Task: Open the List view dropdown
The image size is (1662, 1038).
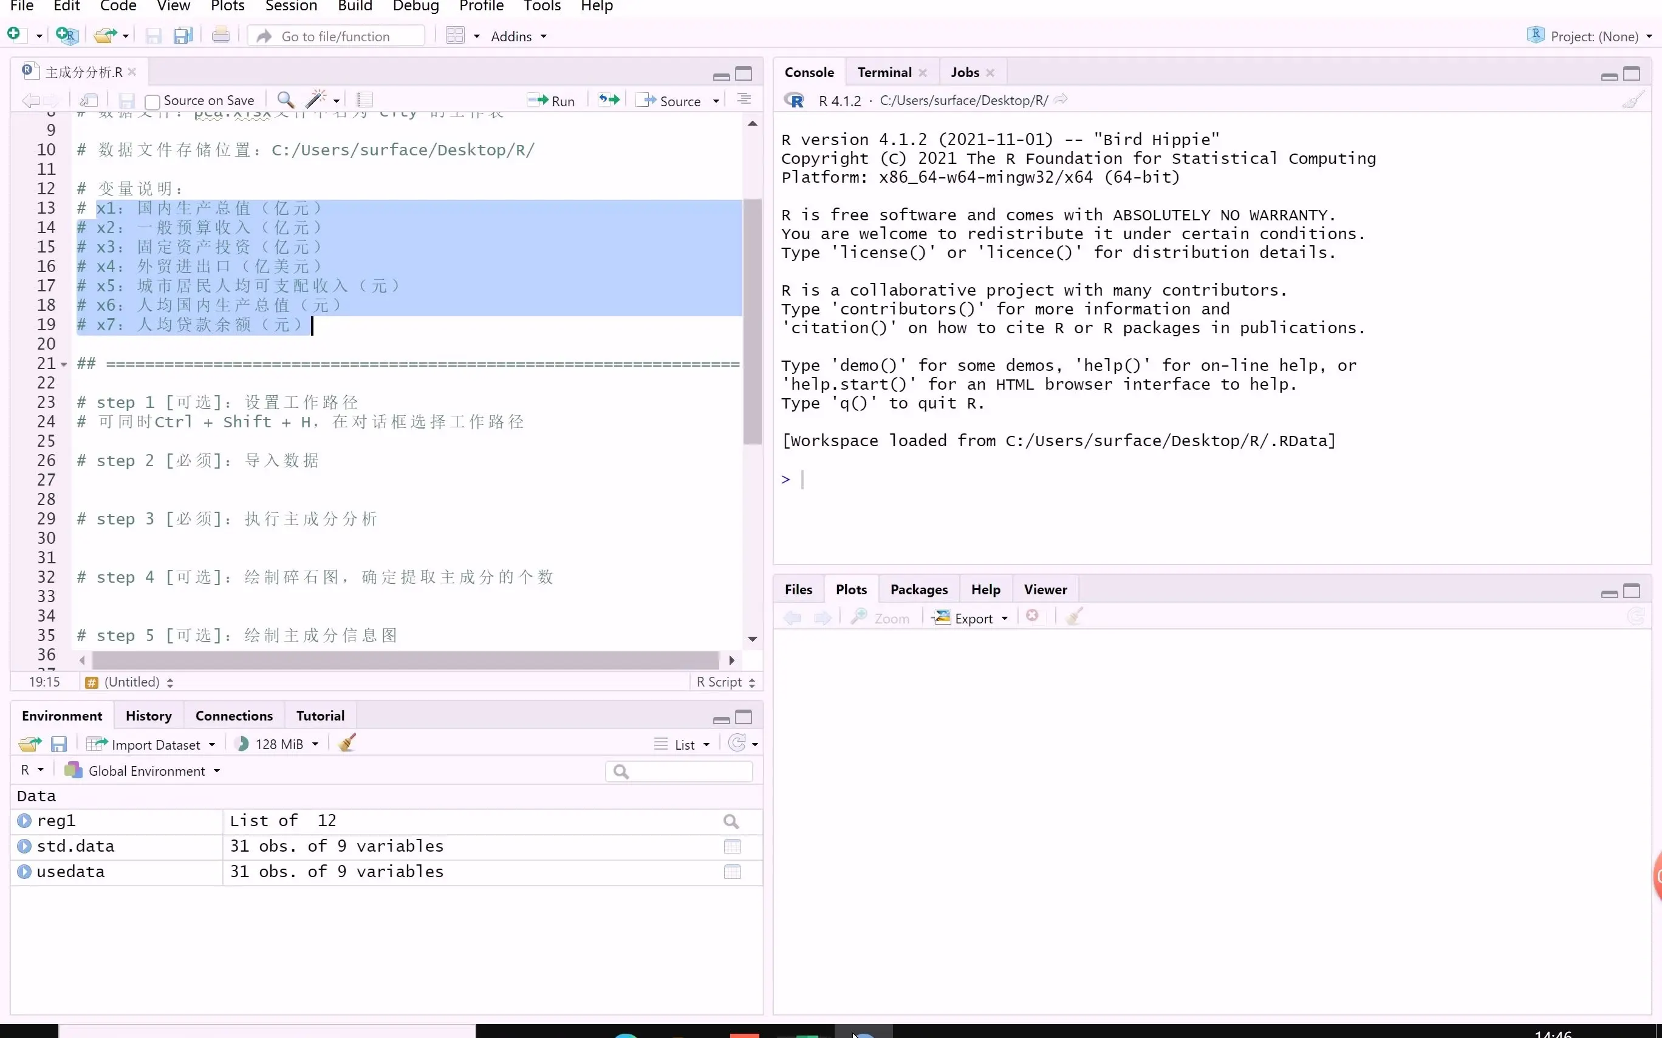Action: 682,744
